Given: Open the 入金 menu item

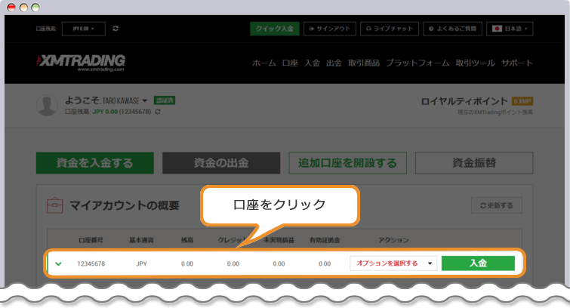Looking at the screenshot, I should point(312,63).
